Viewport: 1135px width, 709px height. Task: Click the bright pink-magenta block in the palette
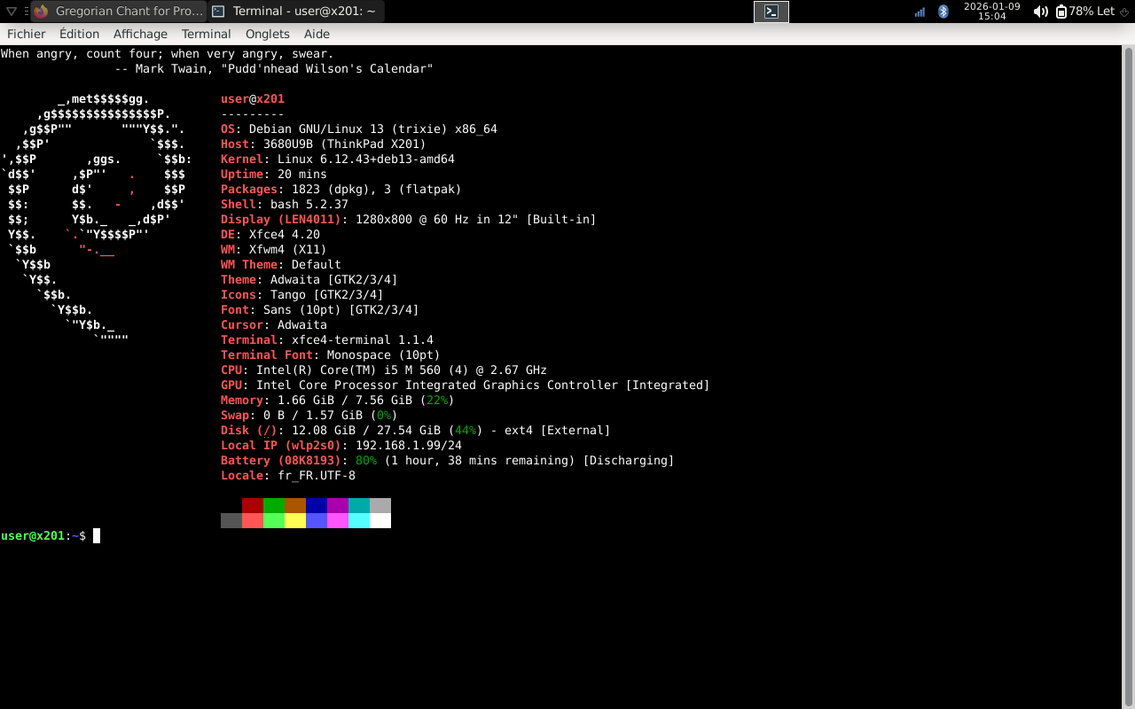click(338, 520)
